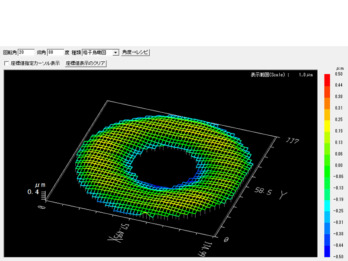The width and height of the screenshot is (348, 261).
Task: Click the 表示範囲(Scale) label in plot
Action: [x=270, y=75]
